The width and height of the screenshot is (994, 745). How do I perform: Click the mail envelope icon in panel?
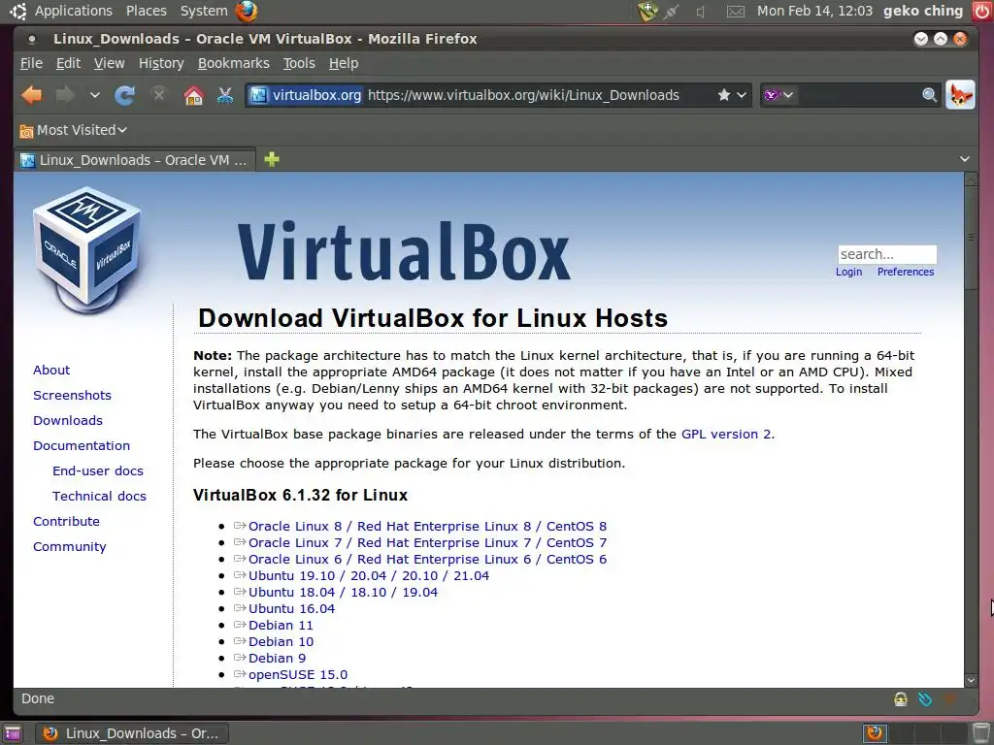click(736, 12)
